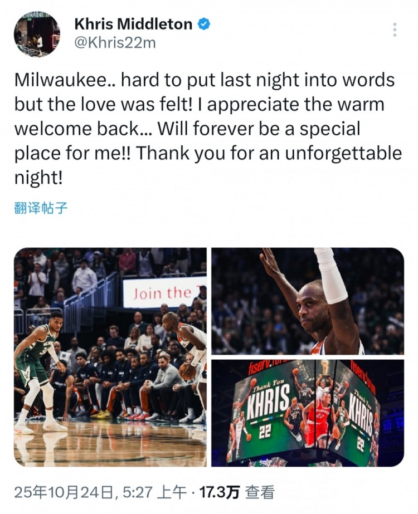Open the Thank You Khris jumbotron photo

[x=308, y=413]
